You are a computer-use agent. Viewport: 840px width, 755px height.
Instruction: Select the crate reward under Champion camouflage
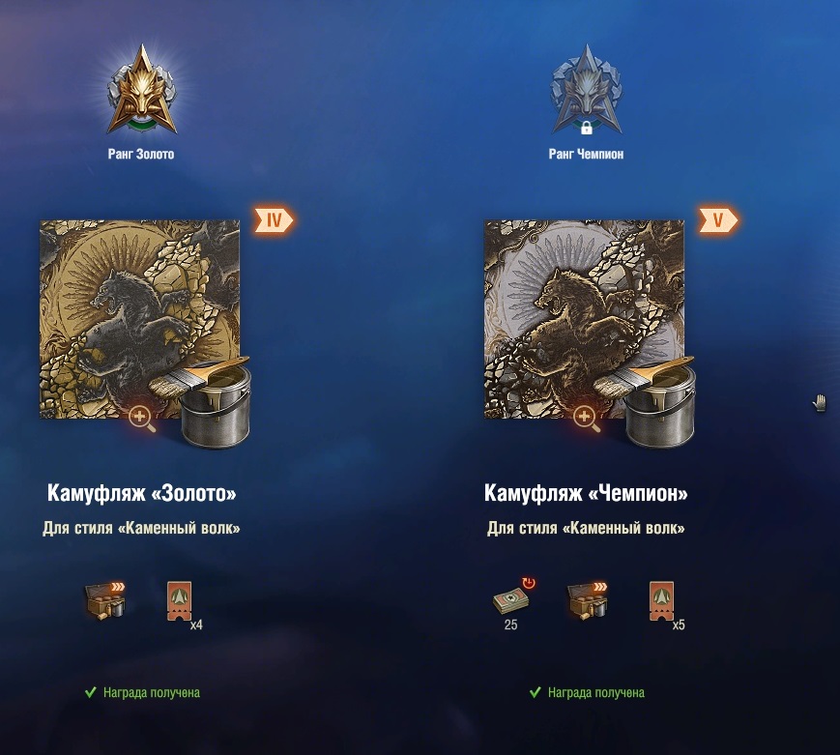tap(587, 600)
